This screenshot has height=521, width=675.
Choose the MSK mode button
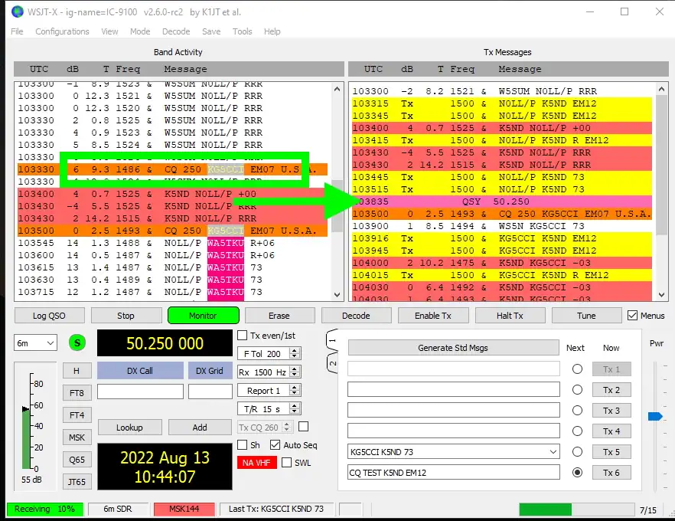(x=77, y=437)
